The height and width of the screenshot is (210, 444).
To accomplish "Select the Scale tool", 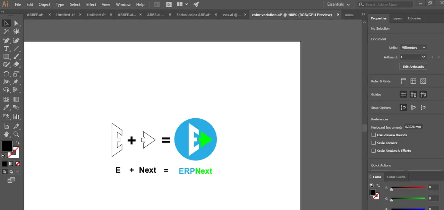I will (16, 74).
